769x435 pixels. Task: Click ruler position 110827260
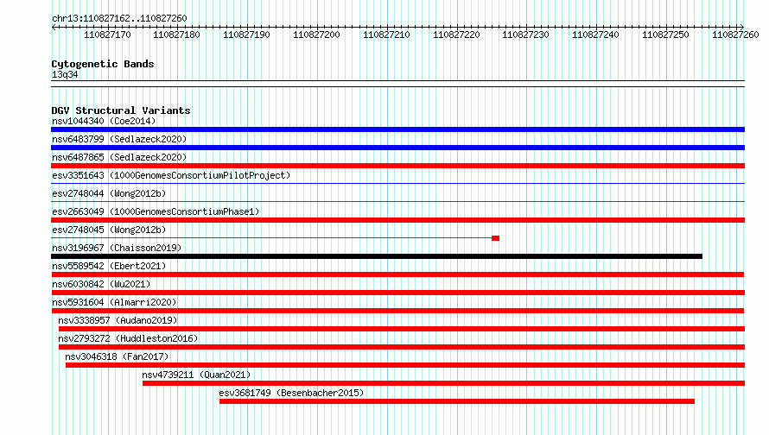point(735,35)
